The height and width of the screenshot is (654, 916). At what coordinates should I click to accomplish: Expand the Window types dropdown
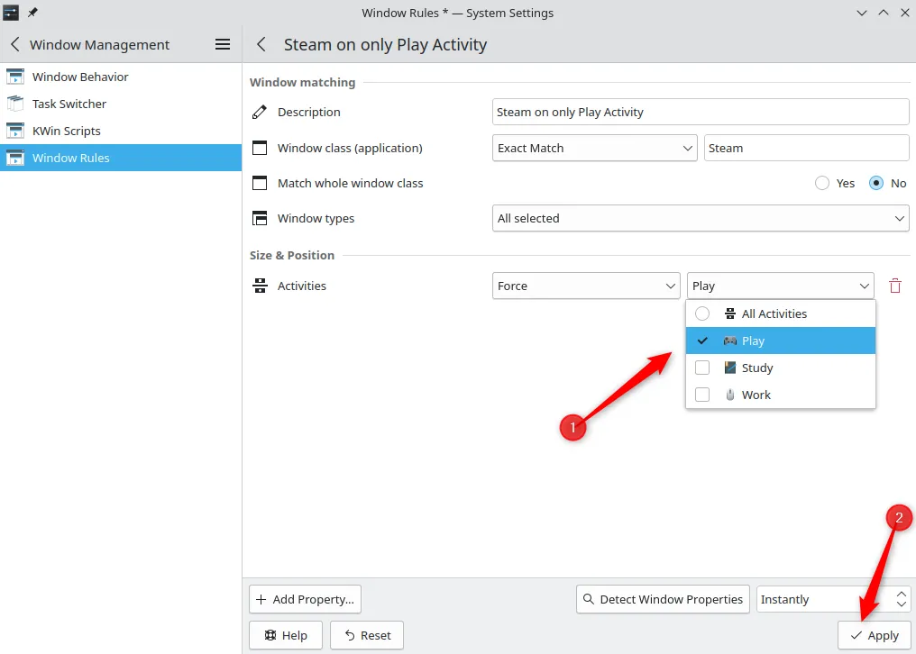[701, 218]
